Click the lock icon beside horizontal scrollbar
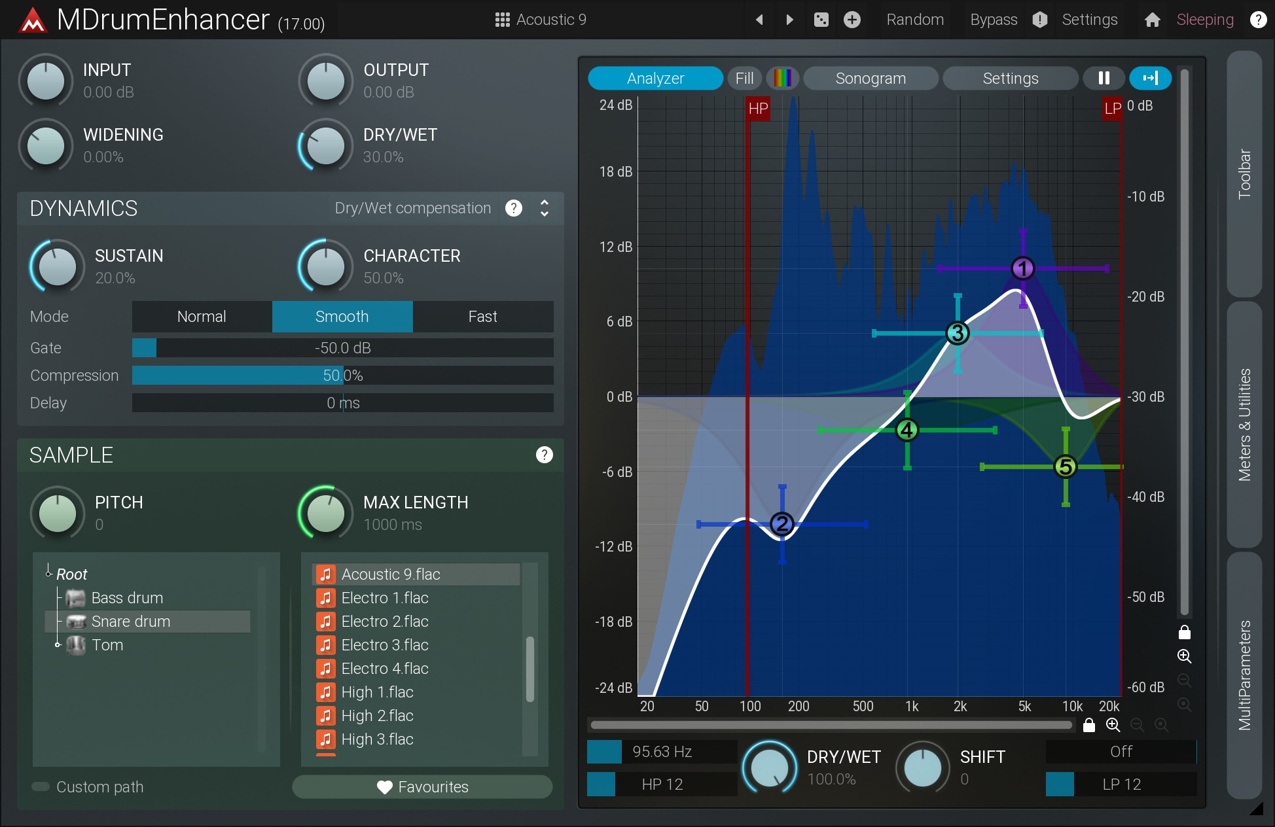 coord(1089,725)
